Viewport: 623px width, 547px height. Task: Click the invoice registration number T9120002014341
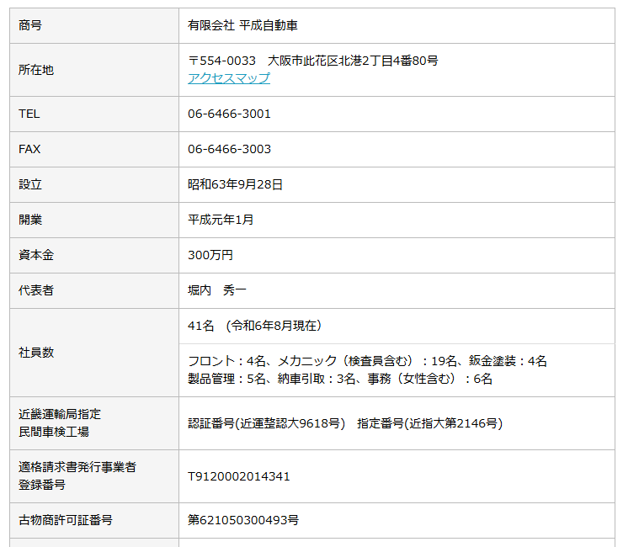click(239, 476)
